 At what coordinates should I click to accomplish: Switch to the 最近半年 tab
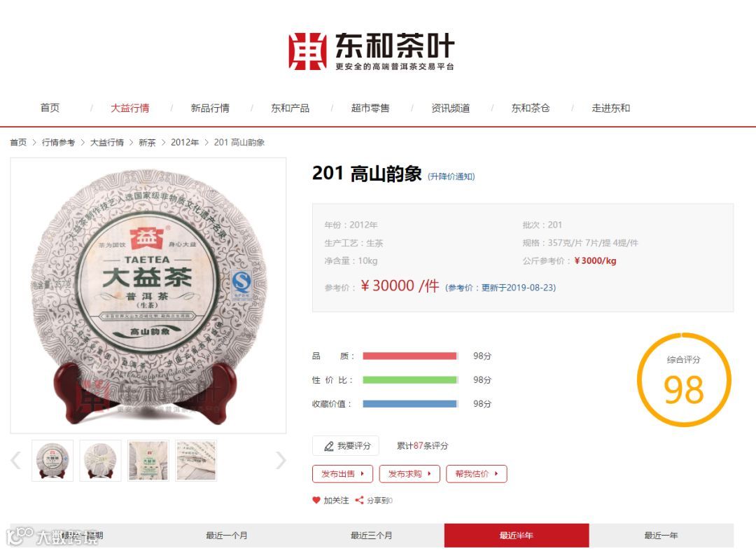coord(517,536)
